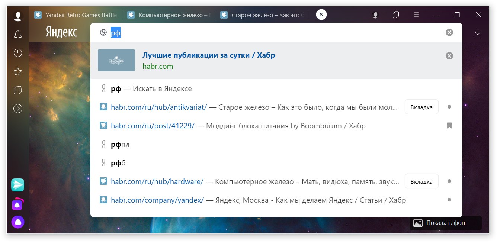The height and width of the screenshot is (242, 497).
Task: Switch to Yandex Retro Games Battle tab
Action: click(76, 15)
